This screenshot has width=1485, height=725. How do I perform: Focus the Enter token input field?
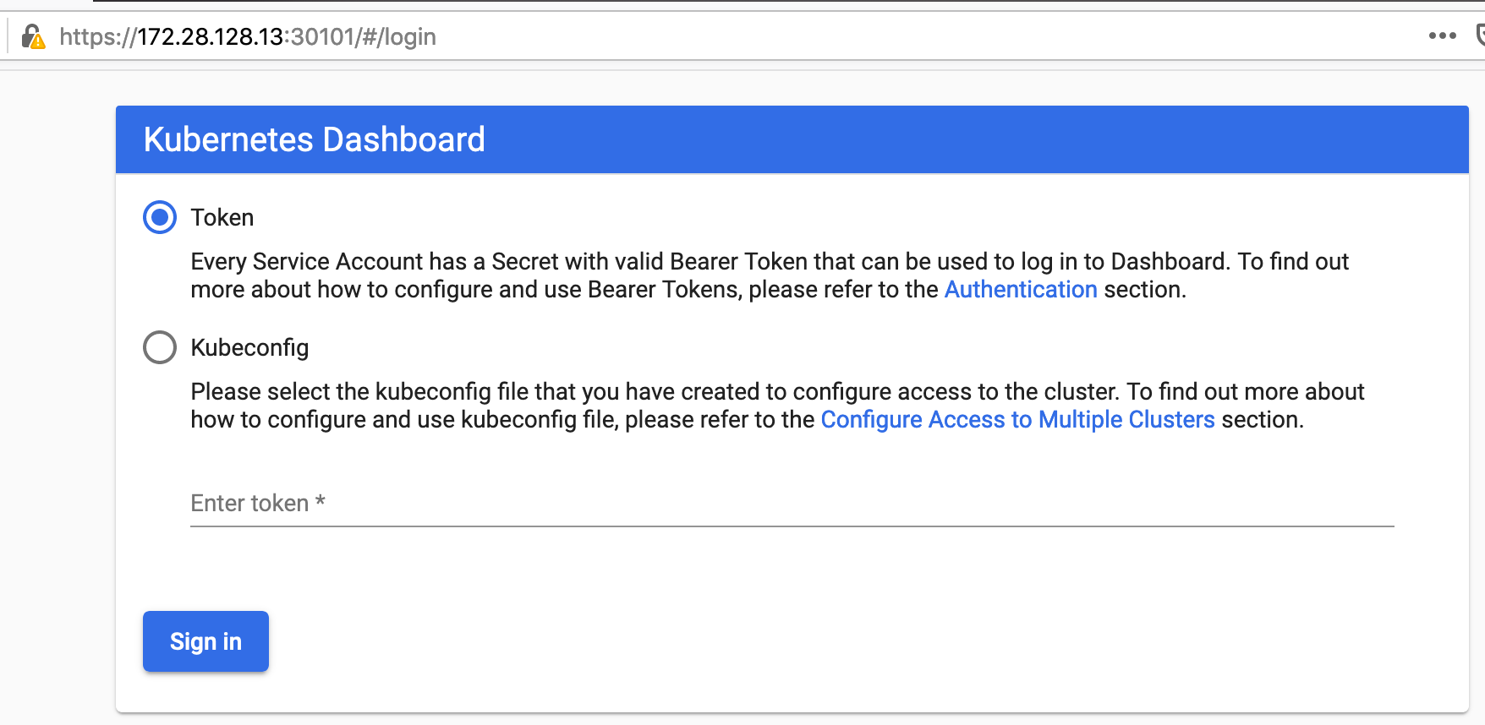coord(792,504)
